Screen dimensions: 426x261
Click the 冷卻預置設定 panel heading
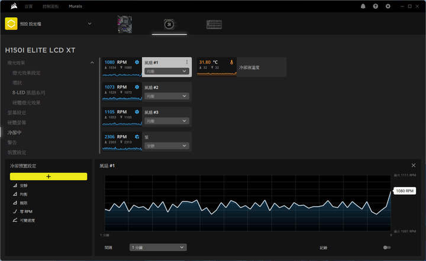(x=23, y=166)
